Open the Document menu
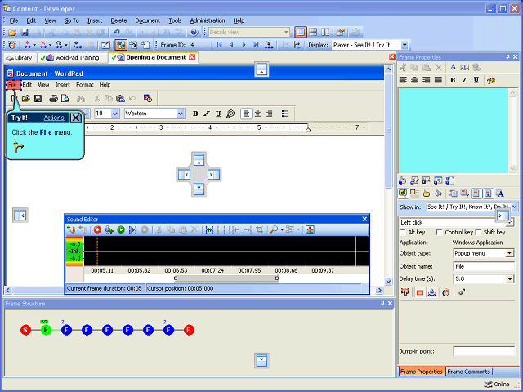 [x=147, y=20]
